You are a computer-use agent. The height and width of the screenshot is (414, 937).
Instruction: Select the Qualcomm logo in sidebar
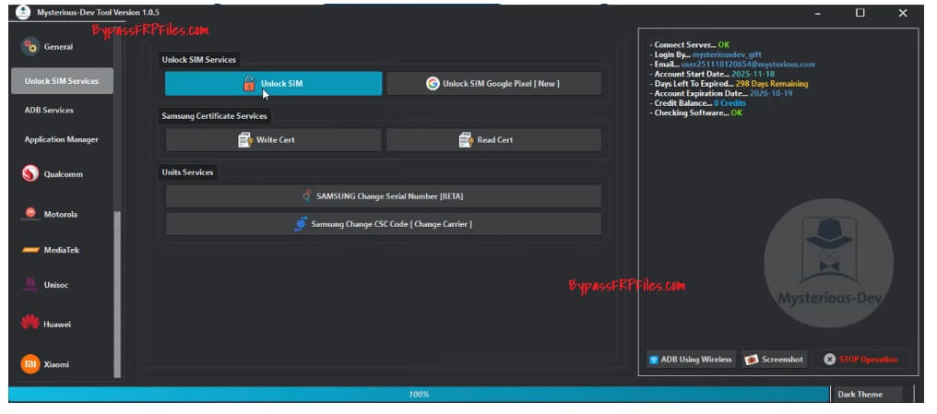(30, 174)
